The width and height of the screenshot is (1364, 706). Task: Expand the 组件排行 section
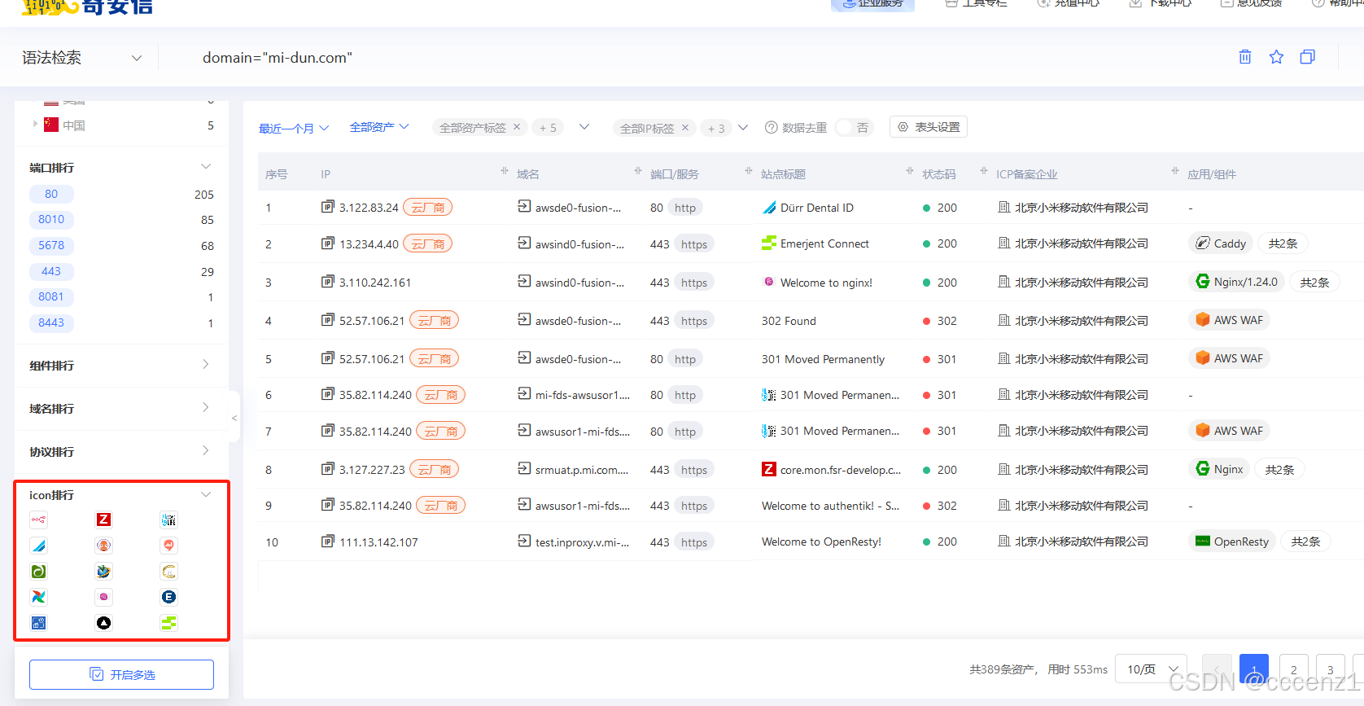pyautogui.click(x=206, y=365)
